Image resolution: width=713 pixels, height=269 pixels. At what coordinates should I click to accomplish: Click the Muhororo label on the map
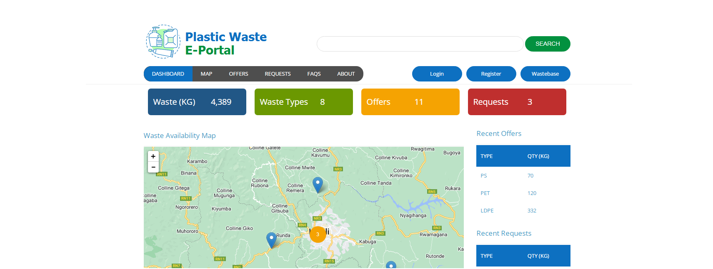tap(188, 231)
